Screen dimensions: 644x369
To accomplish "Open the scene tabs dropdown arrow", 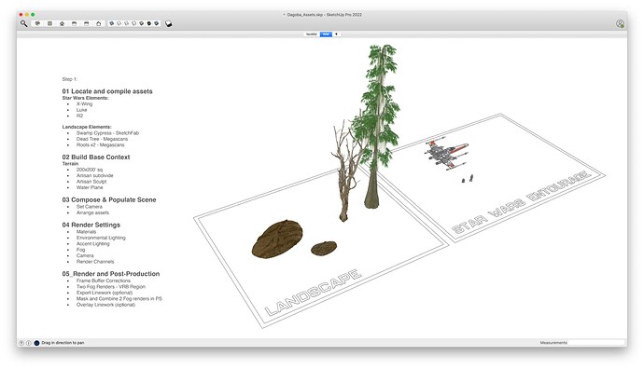I will point(336,34).
